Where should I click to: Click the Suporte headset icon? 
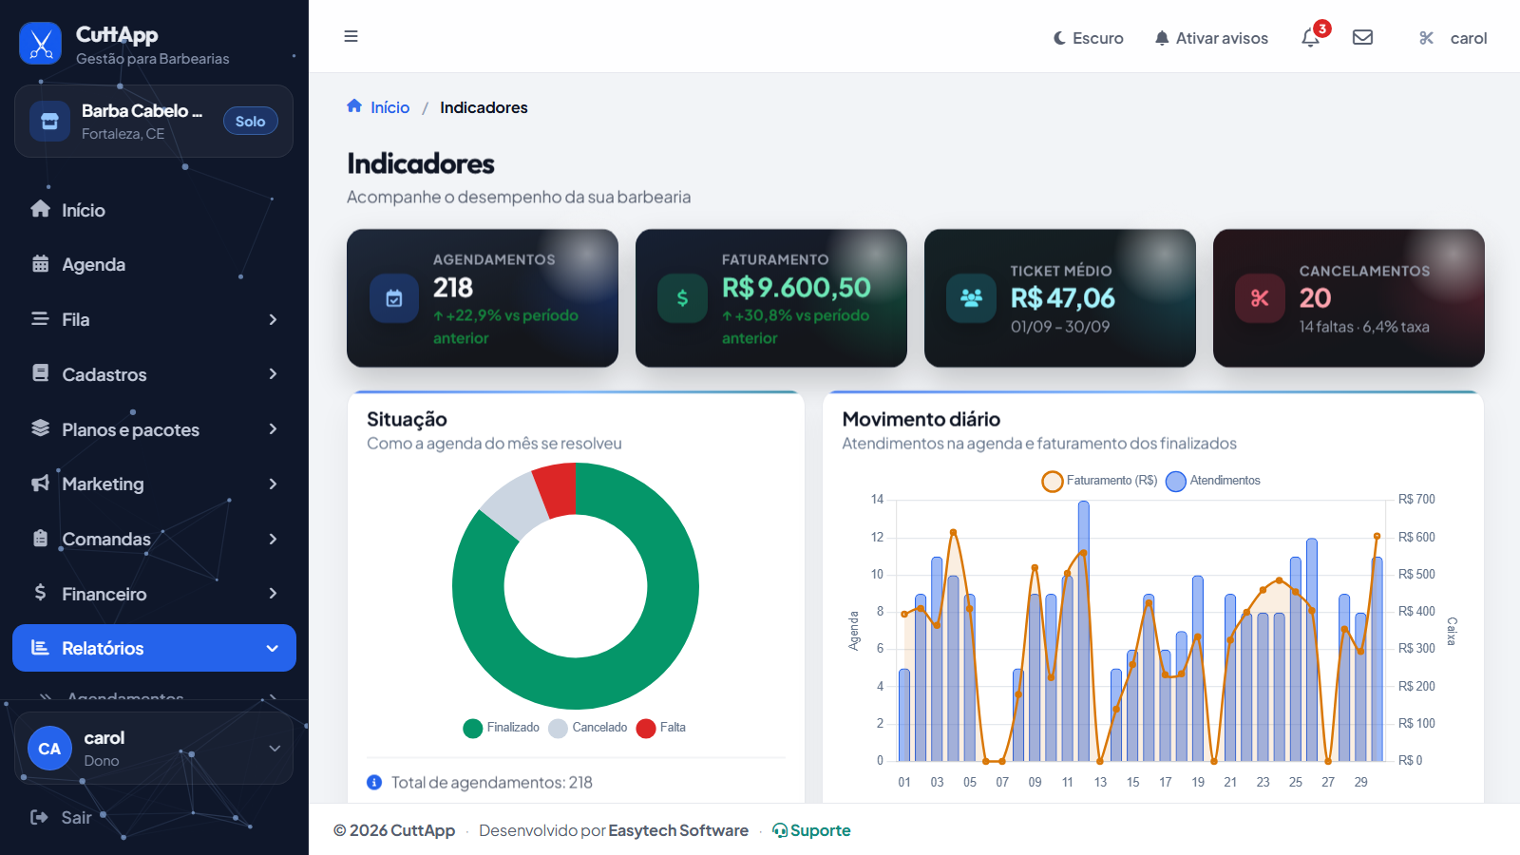780,830
